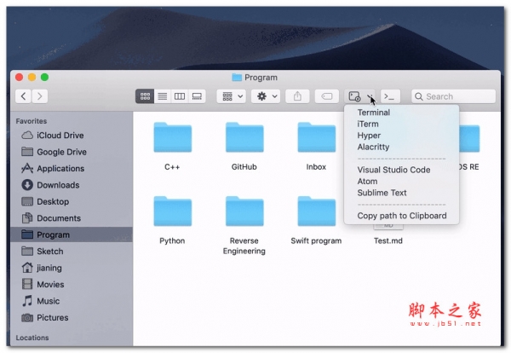The height and width of the screenshot is (353, 511).
Task: Open Pictures in sidebar
Action: pos(72,317)
